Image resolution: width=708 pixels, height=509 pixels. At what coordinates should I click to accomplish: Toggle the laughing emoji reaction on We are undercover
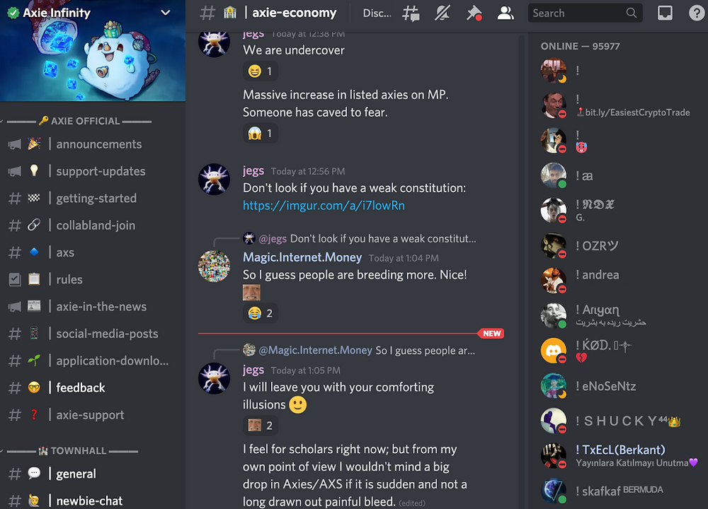(x=260, y=71)
